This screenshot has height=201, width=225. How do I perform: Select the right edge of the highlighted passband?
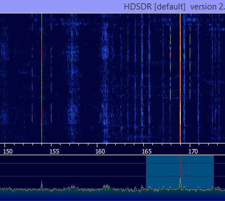point(213,172)
